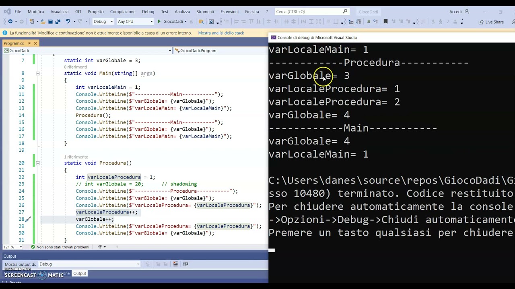Click the 1 riferimento code lens link

point(76,157)
